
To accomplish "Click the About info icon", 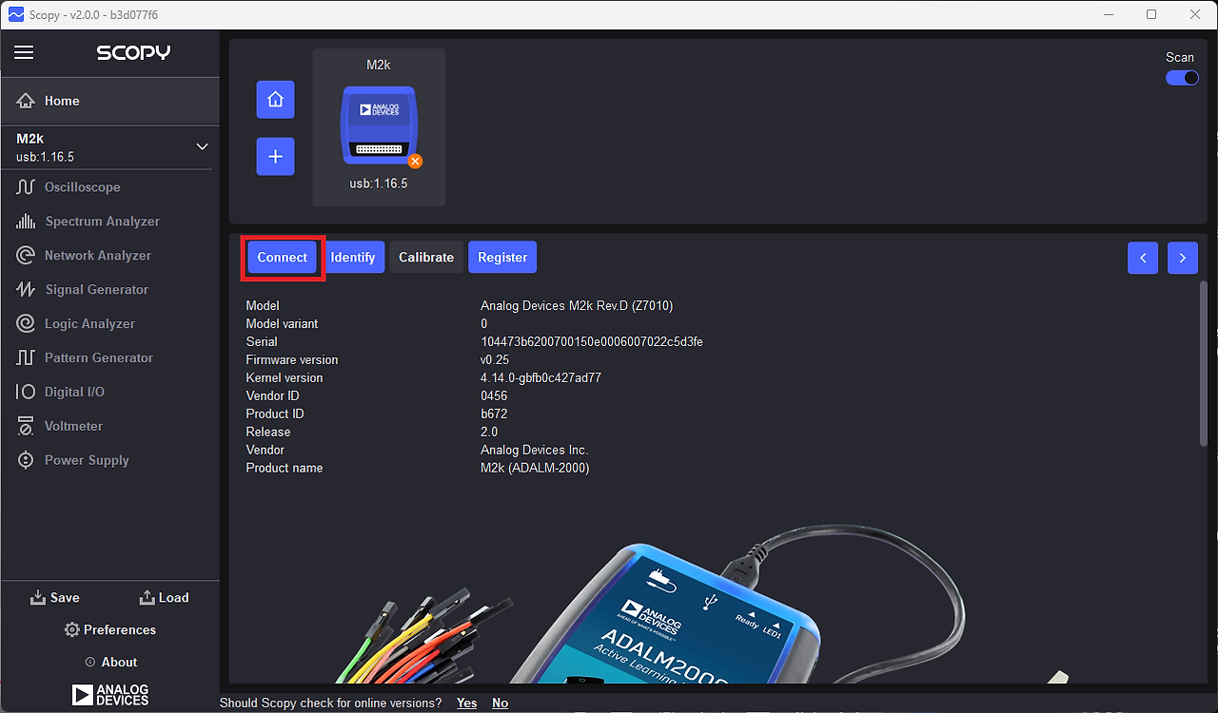I will coord(90,663).
